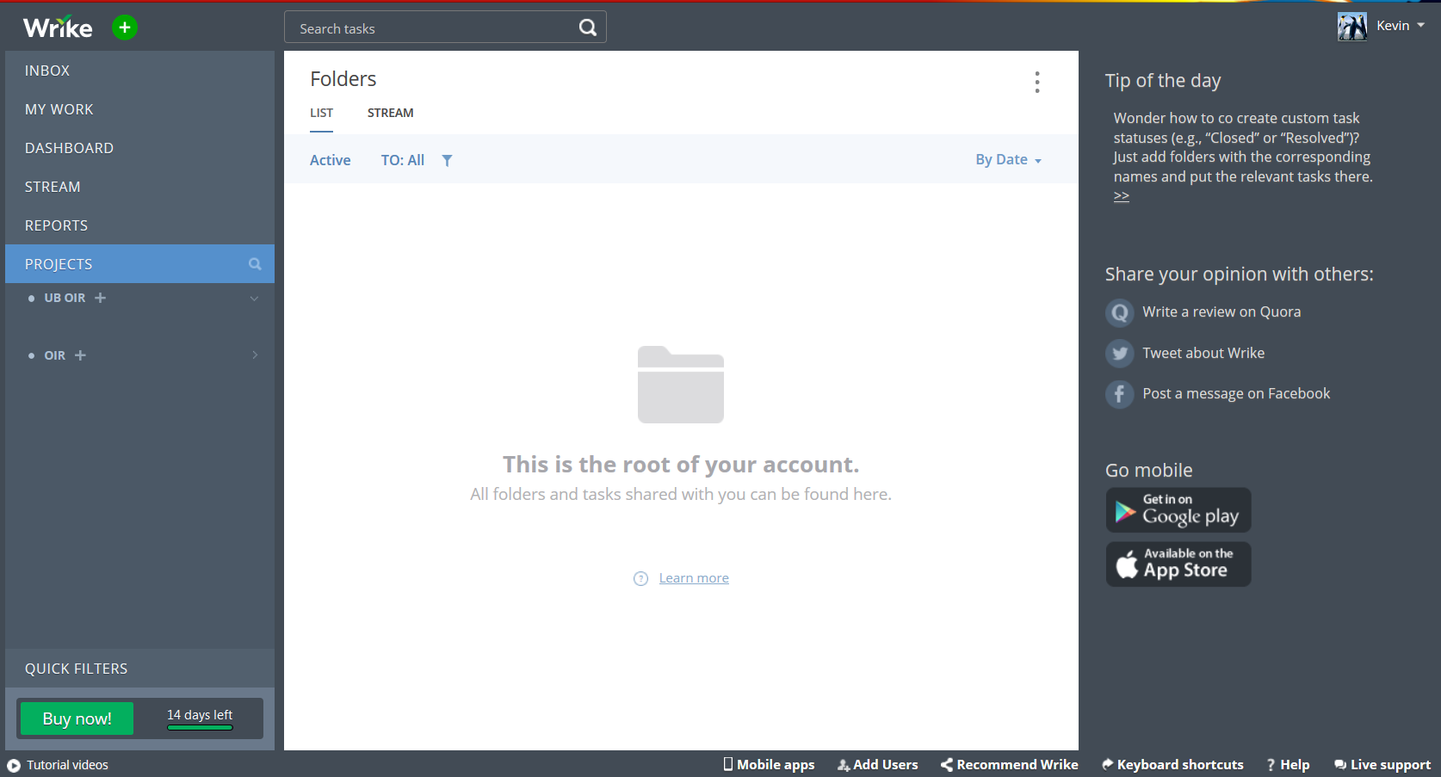1441x777 pixels.
Task: Switch to the Stream tab in Folders
Action: (390, 113)
